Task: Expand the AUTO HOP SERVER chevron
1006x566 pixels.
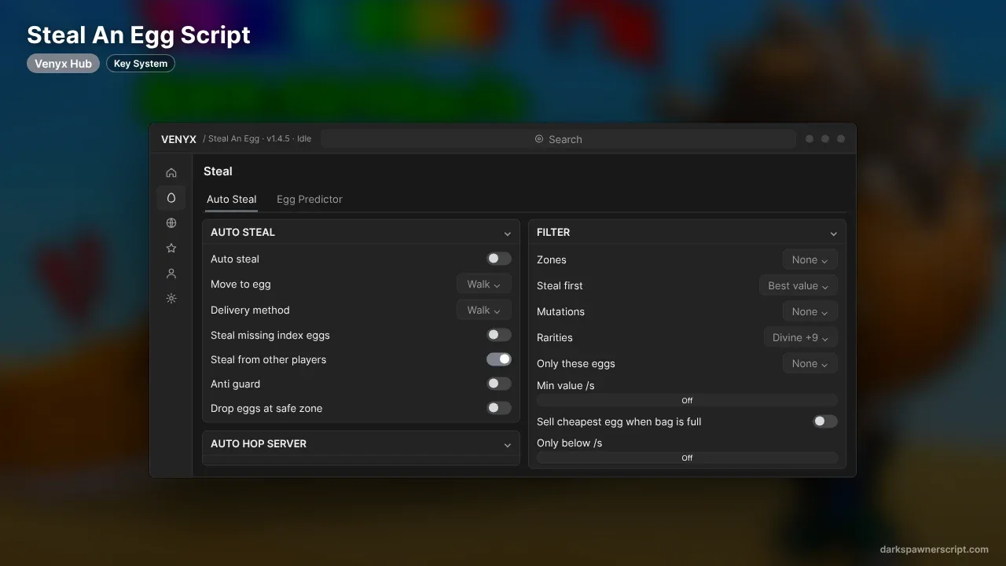Action: (508, 445)
